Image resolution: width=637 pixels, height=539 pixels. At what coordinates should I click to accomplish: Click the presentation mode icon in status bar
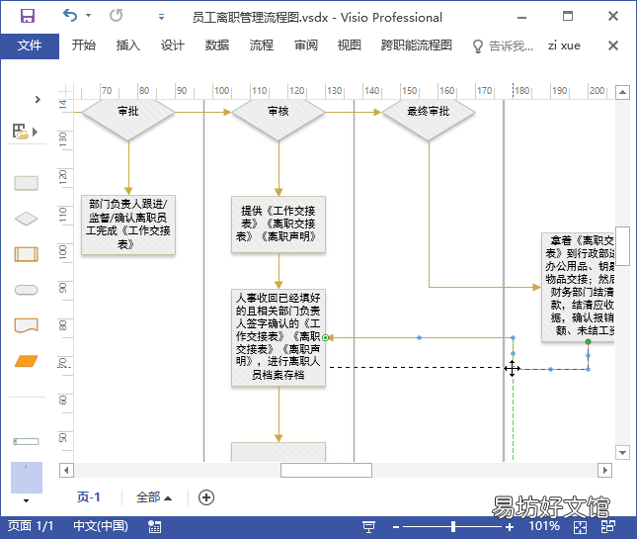tap(368, 527)
